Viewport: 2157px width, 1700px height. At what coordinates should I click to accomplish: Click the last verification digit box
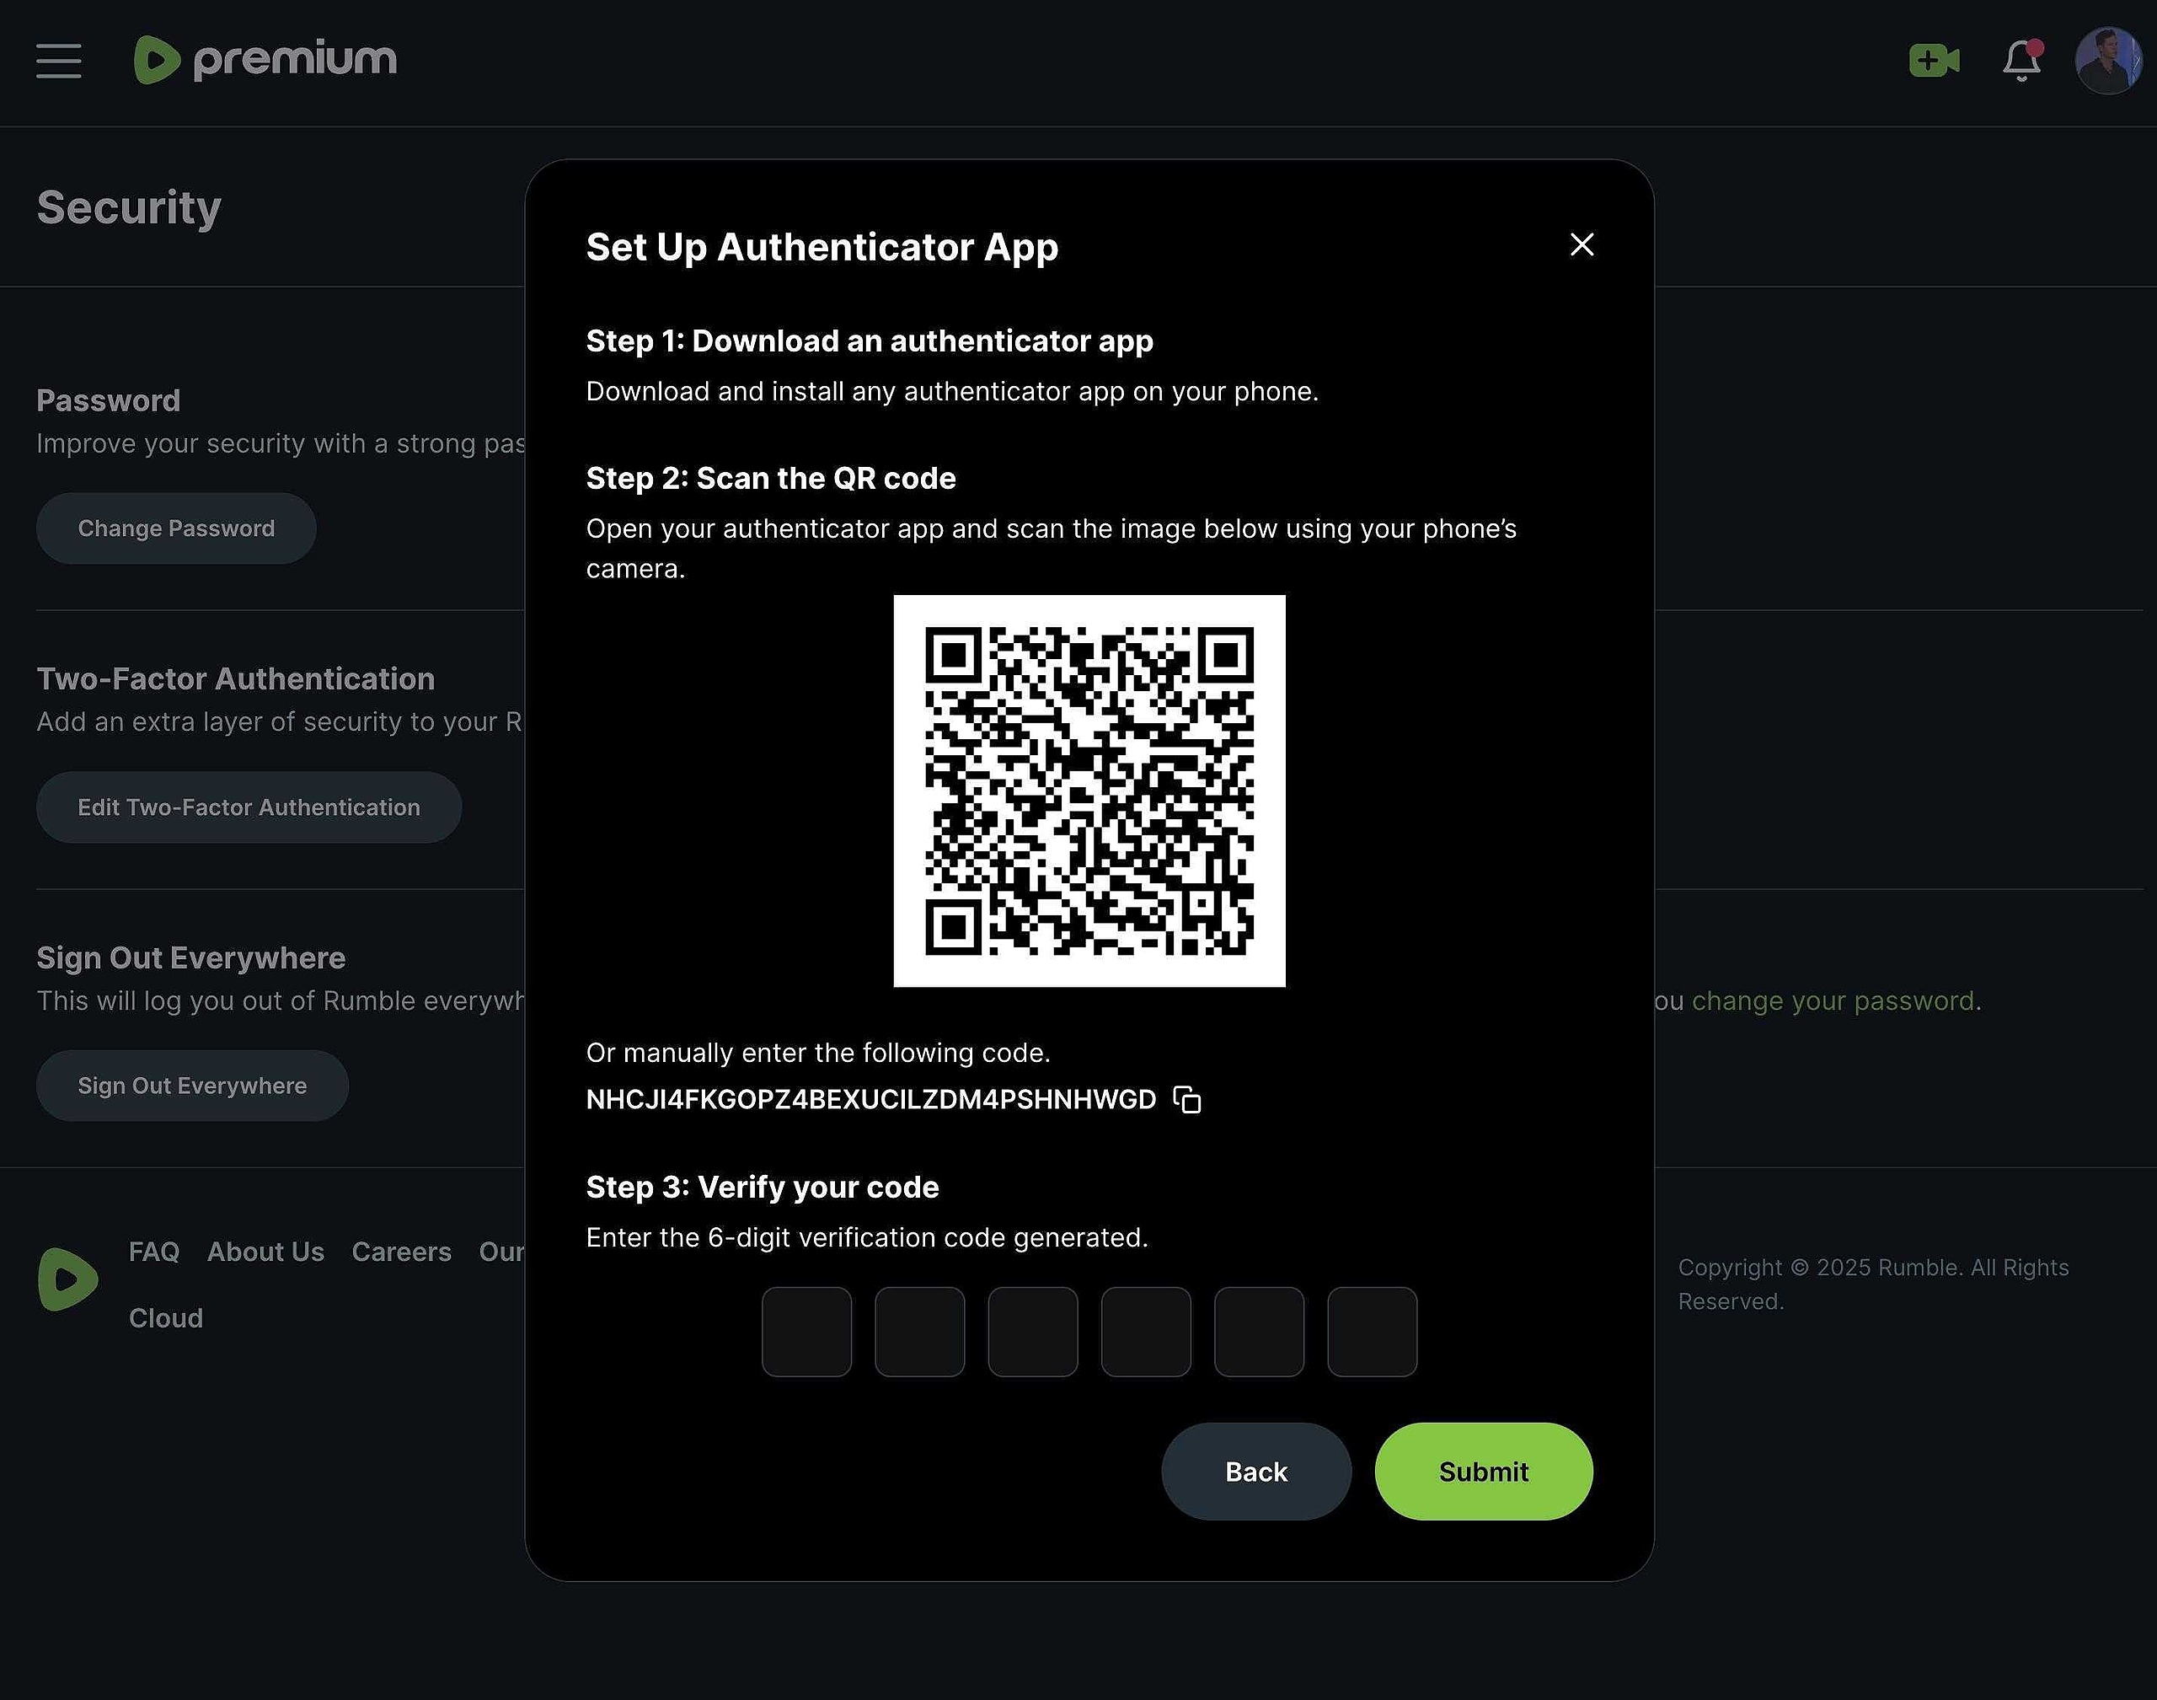[x=1371, y=1332]
